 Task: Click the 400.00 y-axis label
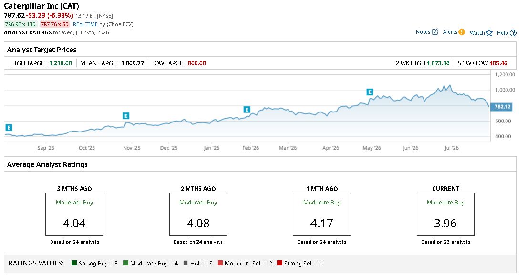(503, 136)
